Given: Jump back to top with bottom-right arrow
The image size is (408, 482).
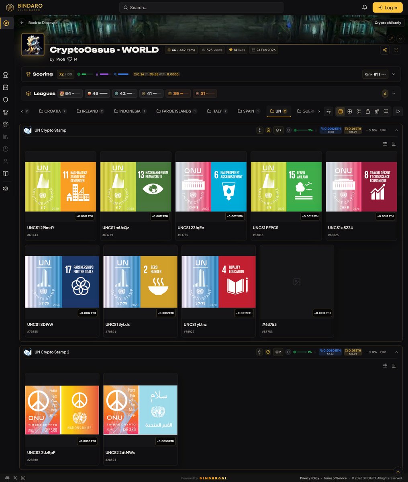Looking at the screenshot, I should 398,472.
